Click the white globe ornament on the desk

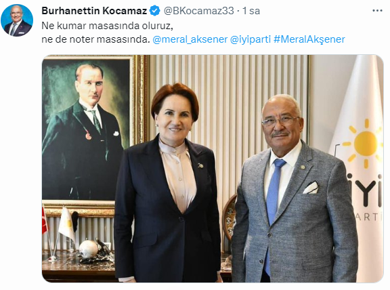coord(88,249)
